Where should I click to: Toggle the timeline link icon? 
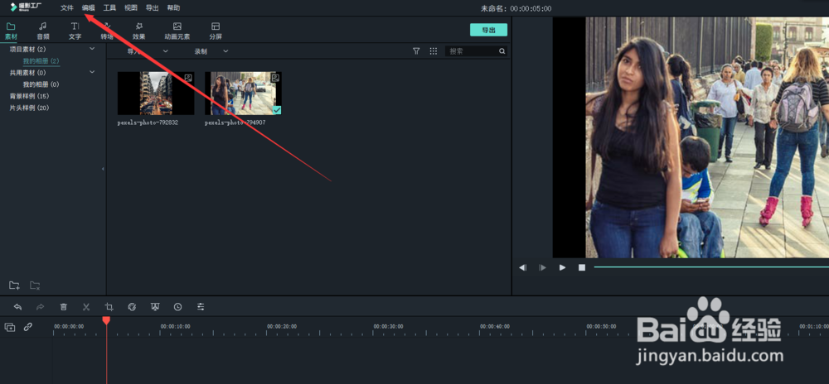point(28,327)
